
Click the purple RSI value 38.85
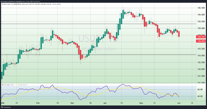(12, 85)
